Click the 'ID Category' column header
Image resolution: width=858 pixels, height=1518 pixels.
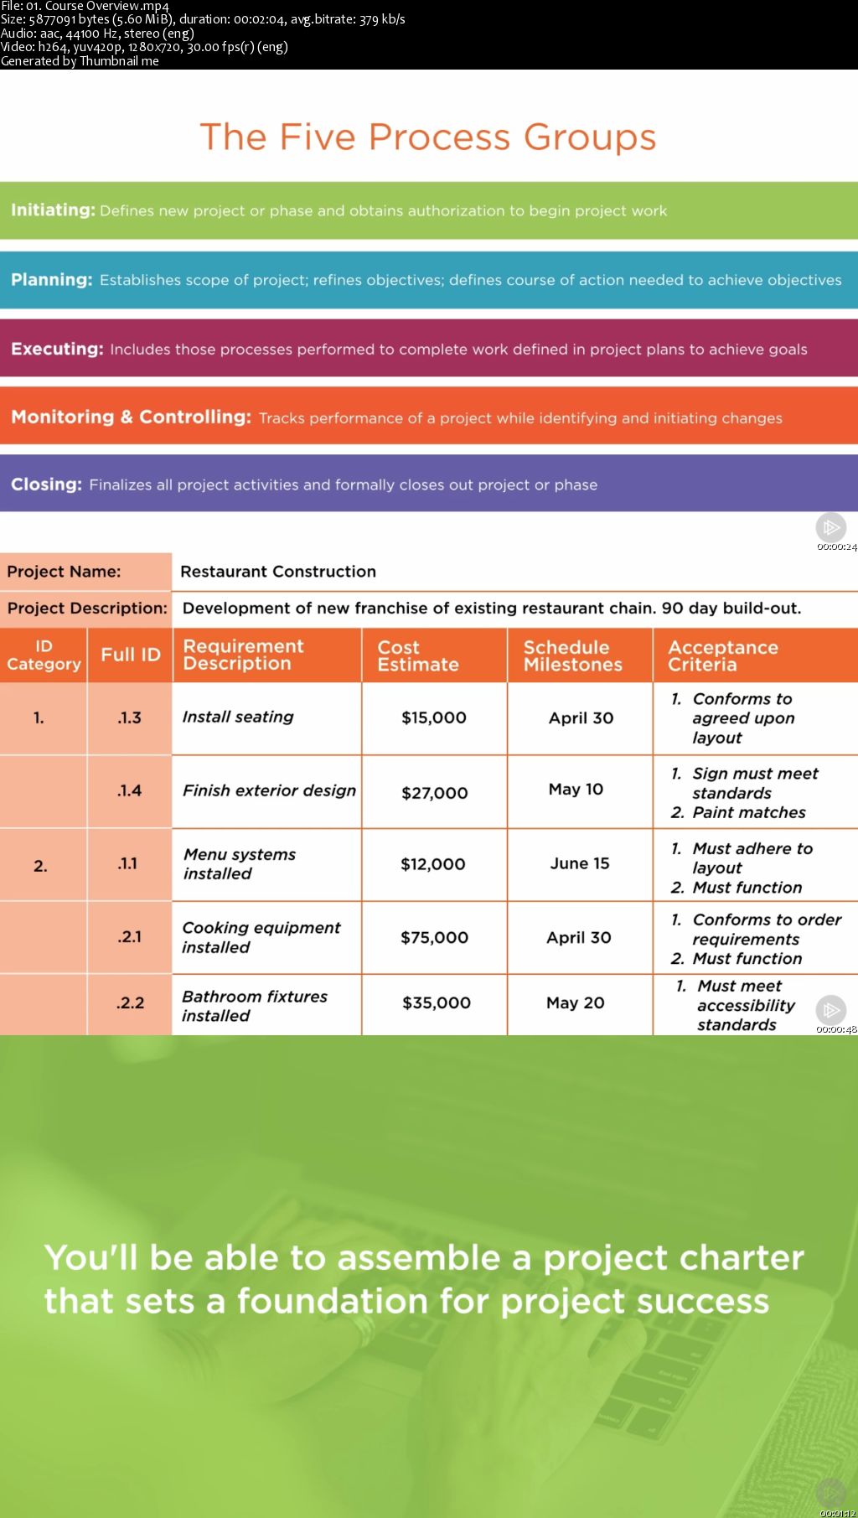[x=44, y=655]
